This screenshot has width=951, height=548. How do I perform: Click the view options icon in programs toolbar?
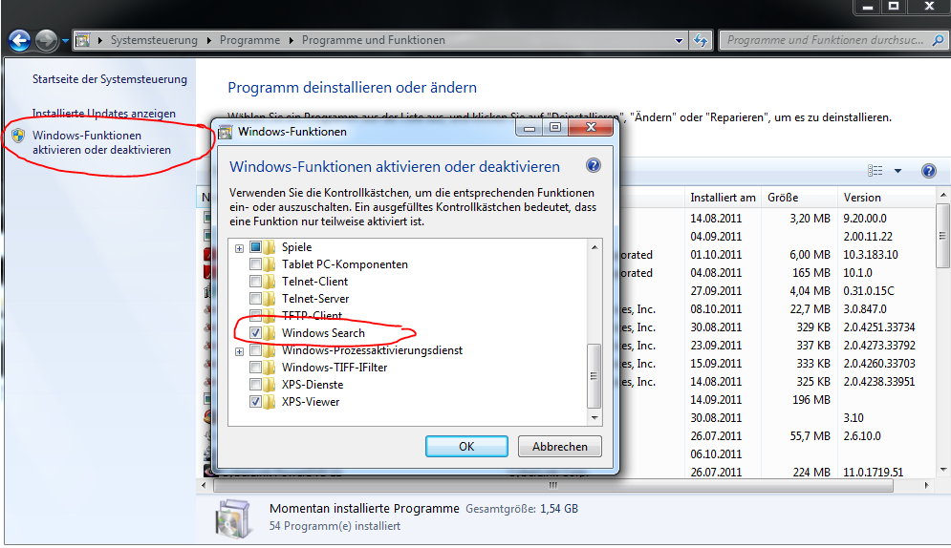(x=875, y=171)
